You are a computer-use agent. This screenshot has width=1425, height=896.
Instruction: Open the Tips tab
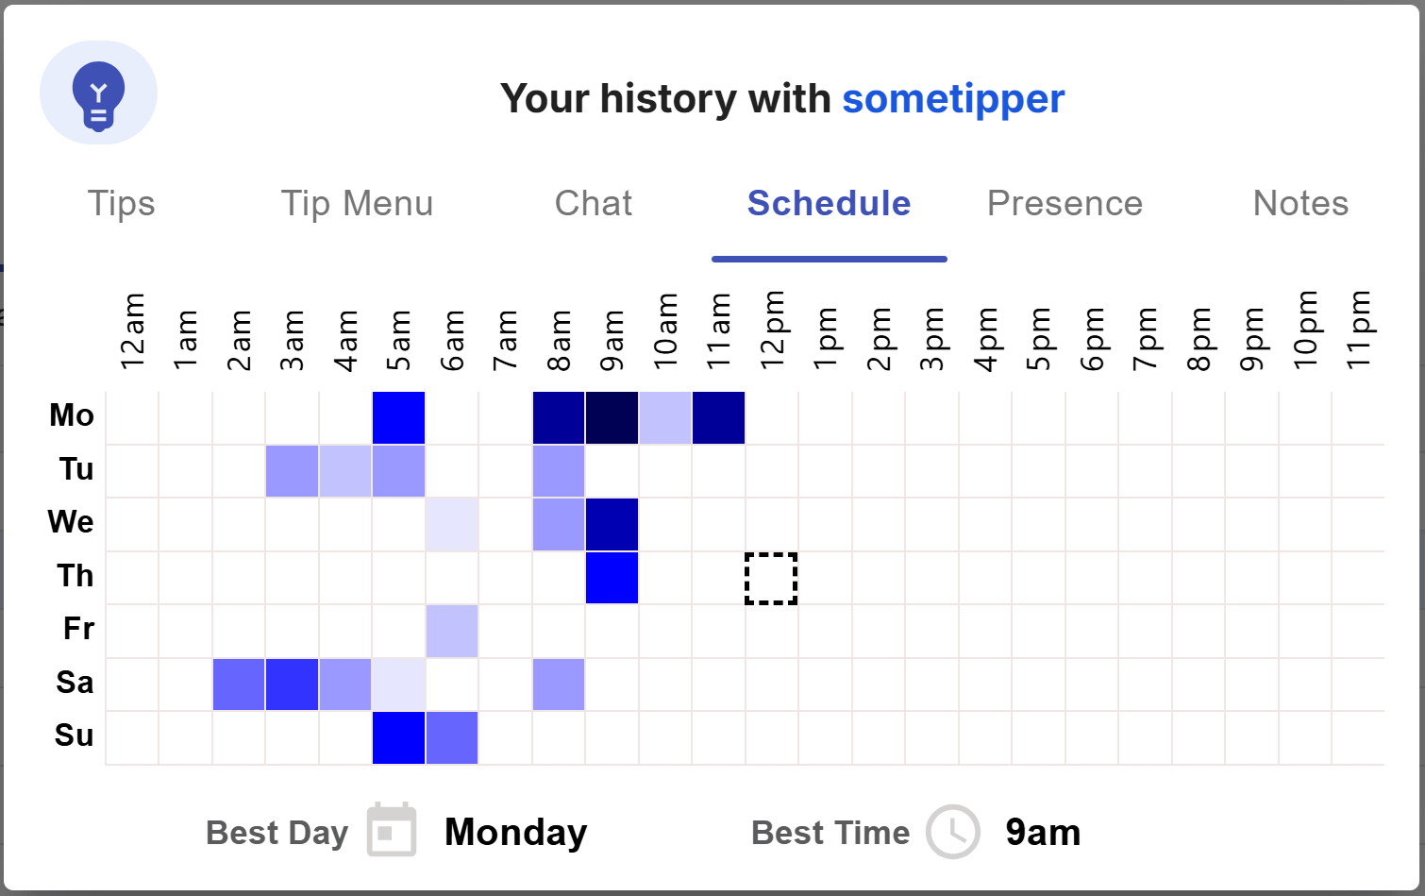(x=122, y=203)
